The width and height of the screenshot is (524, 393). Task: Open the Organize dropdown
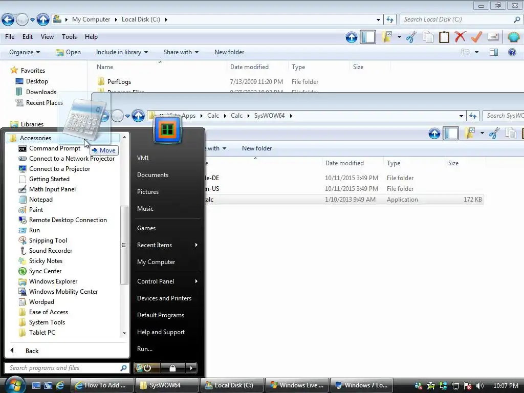[x=25, y=52]
